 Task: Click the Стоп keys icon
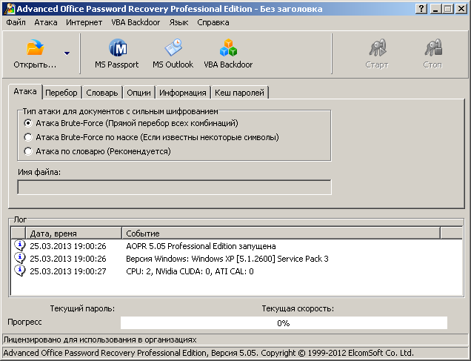click(x=433, y=47)
